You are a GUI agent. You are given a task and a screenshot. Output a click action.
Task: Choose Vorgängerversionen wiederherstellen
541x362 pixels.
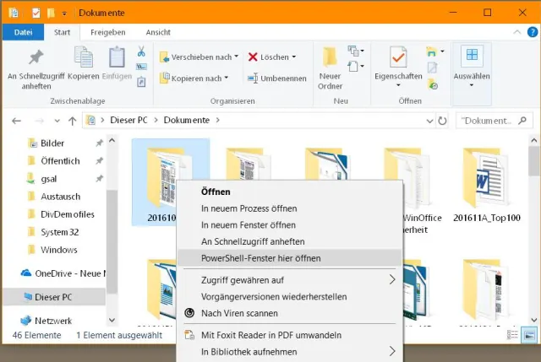coord(289,296)
